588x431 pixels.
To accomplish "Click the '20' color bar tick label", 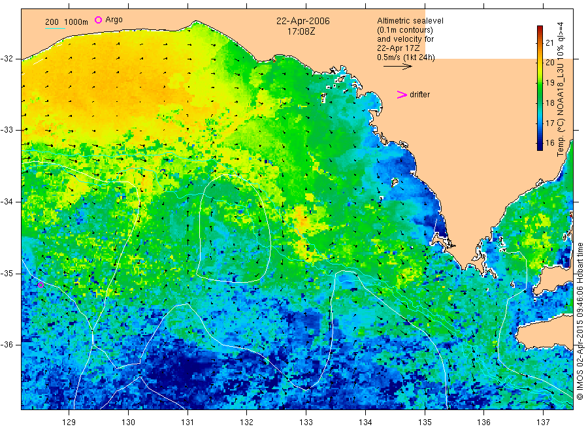I will click(x=549, y=63).
